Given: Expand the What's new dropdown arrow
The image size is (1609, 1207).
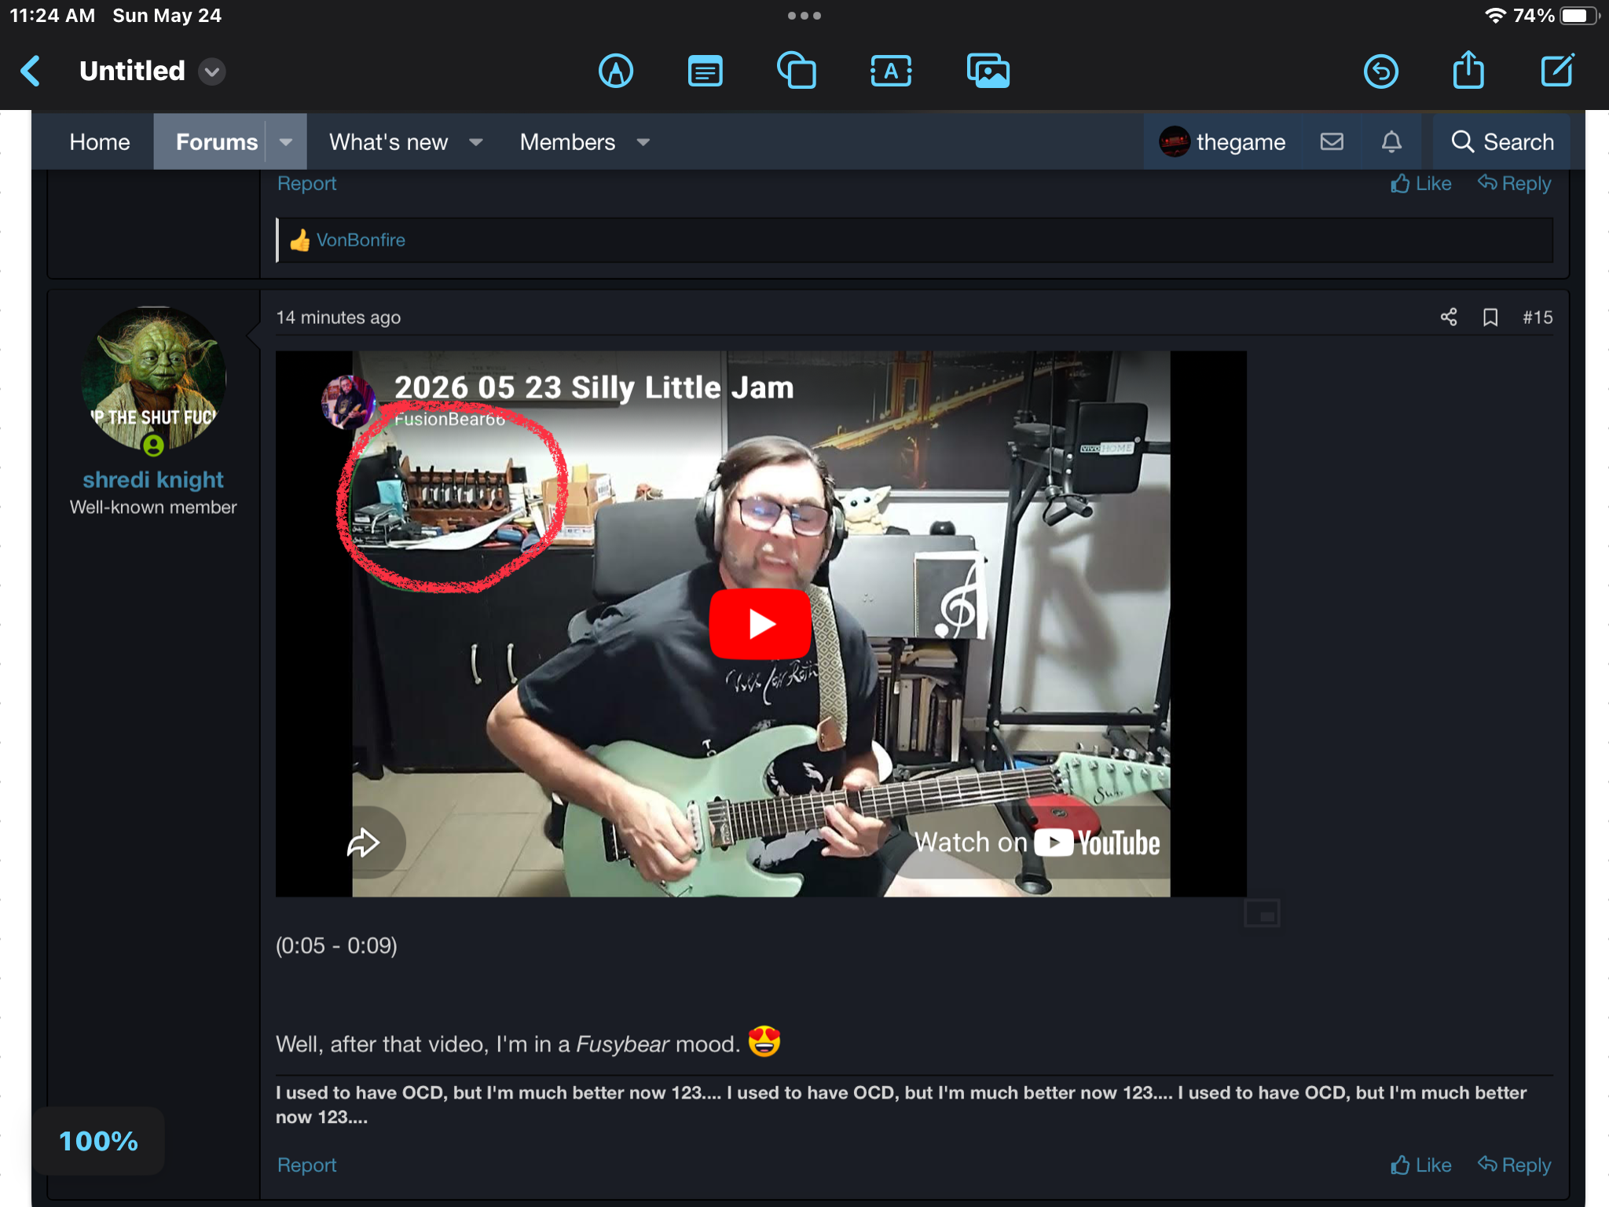Looking at the screenshot, I should 476,142.
